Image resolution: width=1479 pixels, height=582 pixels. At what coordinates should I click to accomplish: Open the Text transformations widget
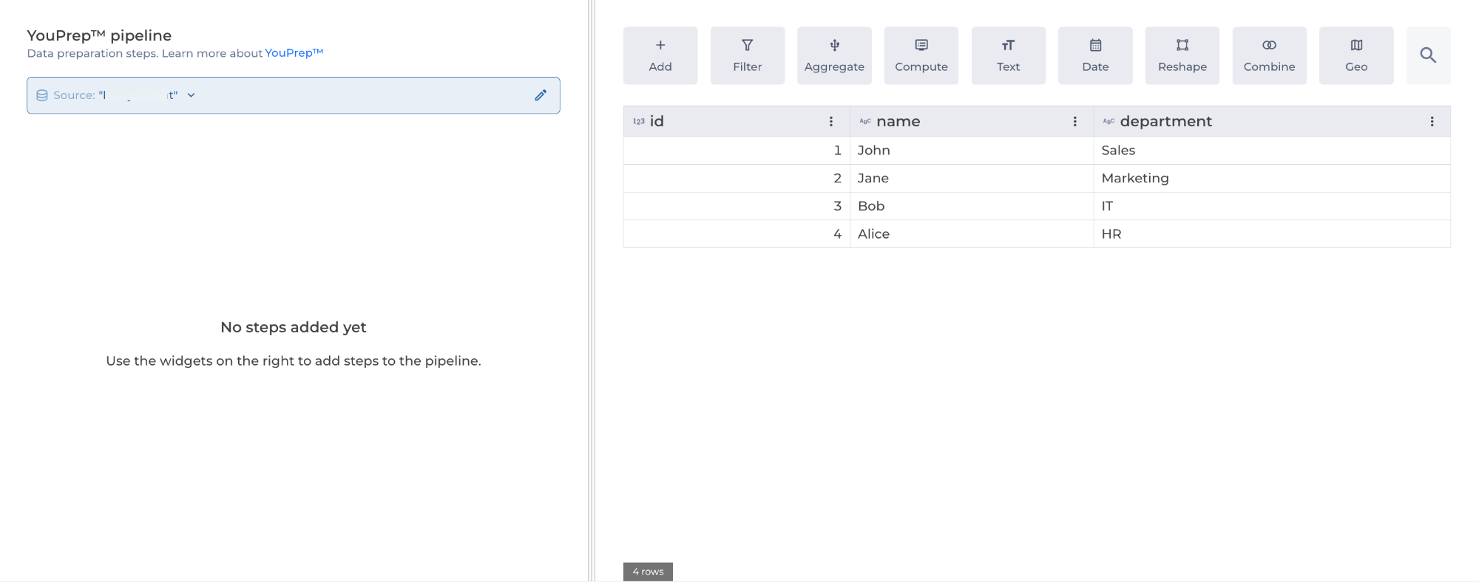(x=1008, y=55)
